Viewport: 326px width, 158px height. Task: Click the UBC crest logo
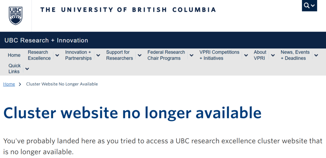click(16, 16)
